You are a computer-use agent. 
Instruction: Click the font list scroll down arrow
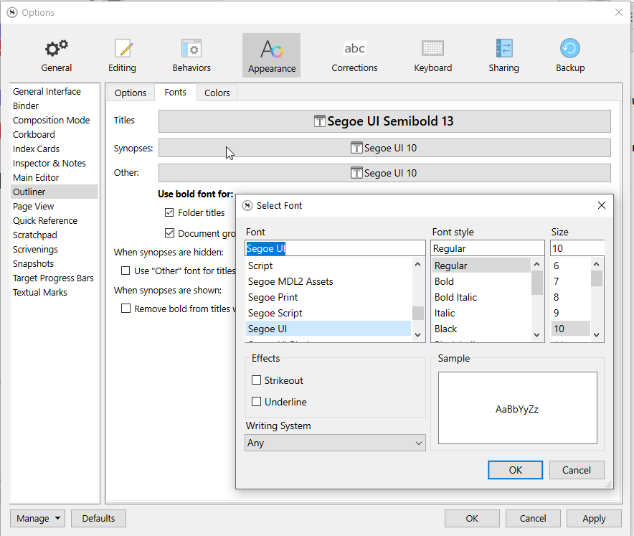tap(418, 335)
